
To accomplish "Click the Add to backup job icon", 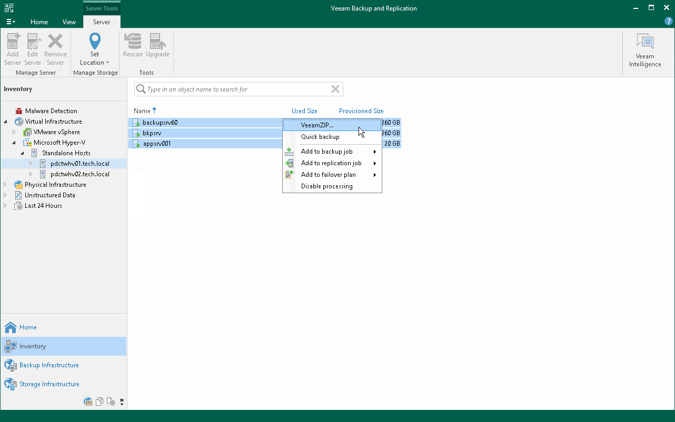I will [x=289, y=152].
